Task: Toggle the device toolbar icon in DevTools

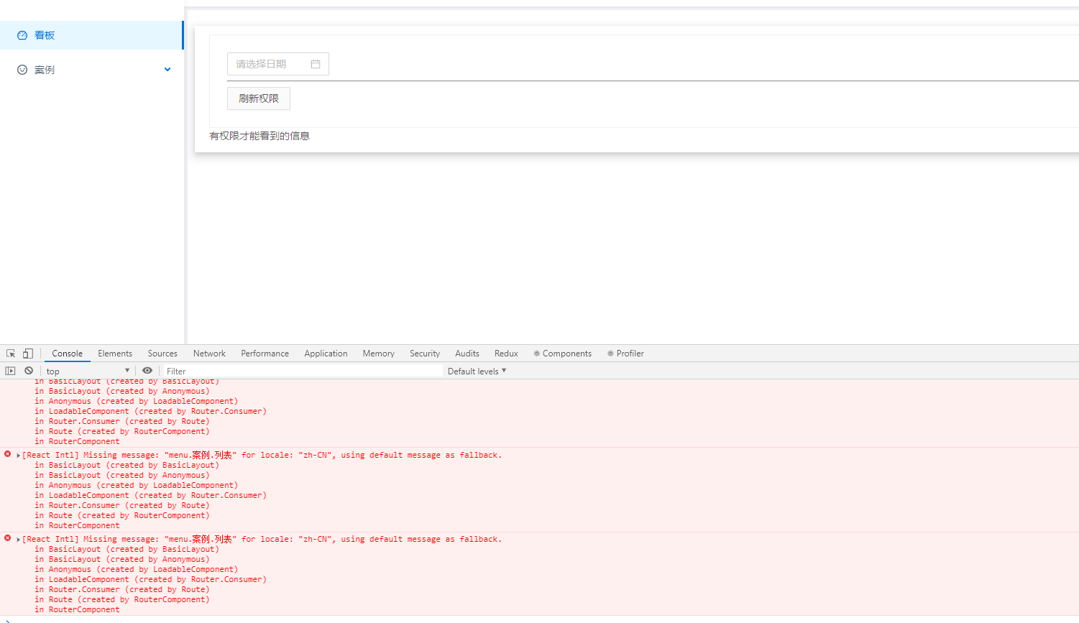Action: (28, 354)
